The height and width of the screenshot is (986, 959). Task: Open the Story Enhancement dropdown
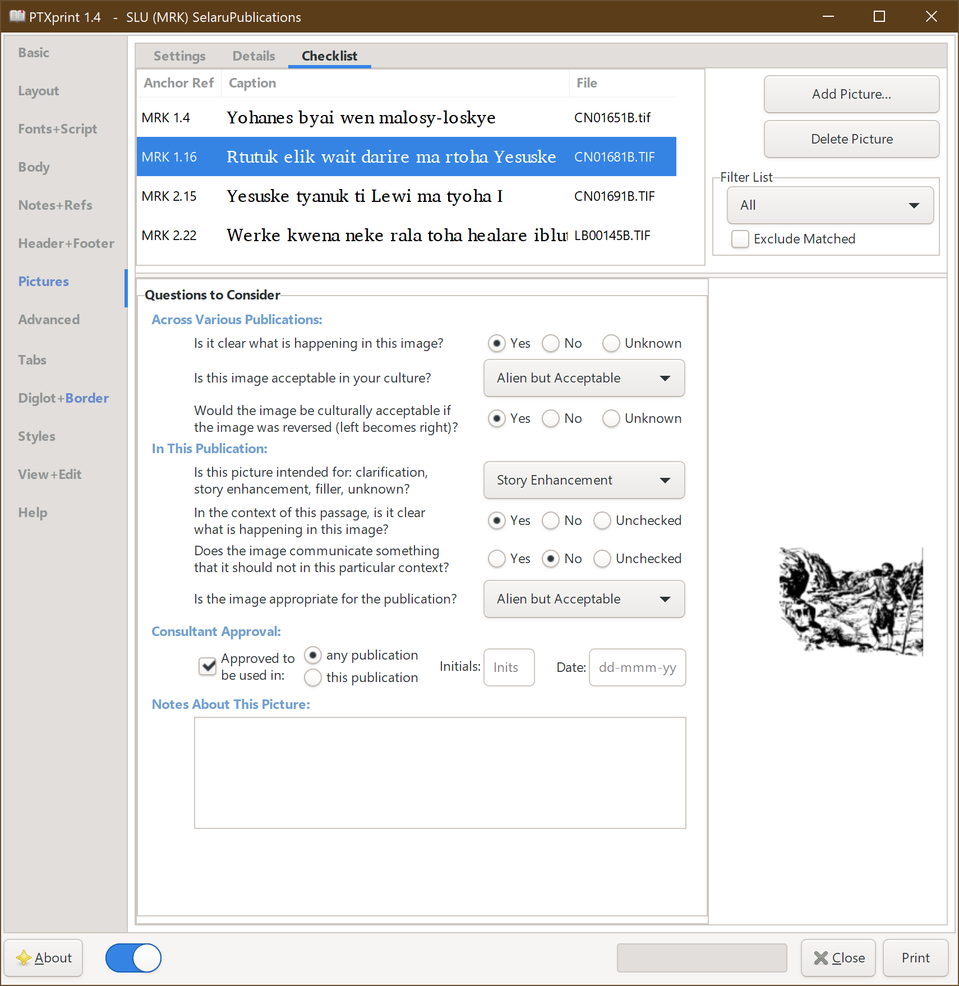coord(584,480)
